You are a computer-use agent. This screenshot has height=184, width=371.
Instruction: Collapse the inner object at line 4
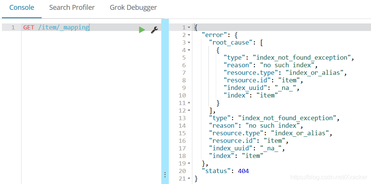pyautogui.click(x=189, y=50)
